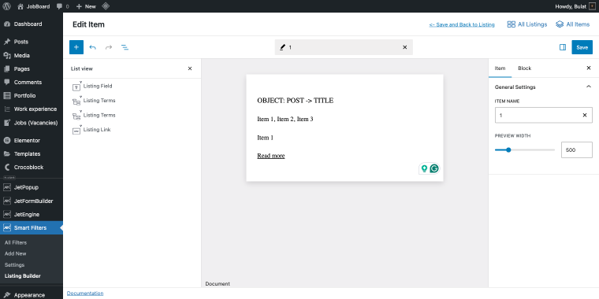This screenshot has width=599, height=299.
Task: Open the JobBoard site home link
Action: (34, 6)
